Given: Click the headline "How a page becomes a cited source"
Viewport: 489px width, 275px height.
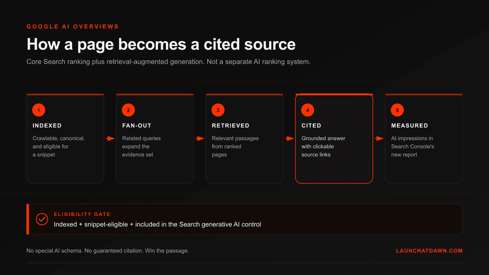Looking at the screenshot, I should (161, 44).
